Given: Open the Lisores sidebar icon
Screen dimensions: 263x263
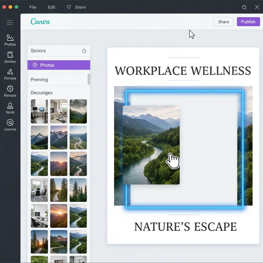Looking at the screenshot, I should [x=10, y=125].
